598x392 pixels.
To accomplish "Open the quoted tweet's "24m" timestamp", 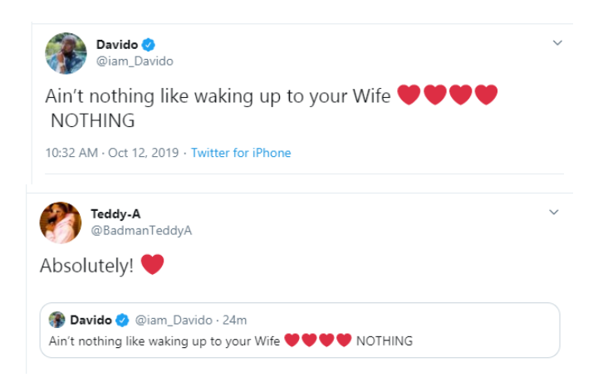I will click(235, 320).
